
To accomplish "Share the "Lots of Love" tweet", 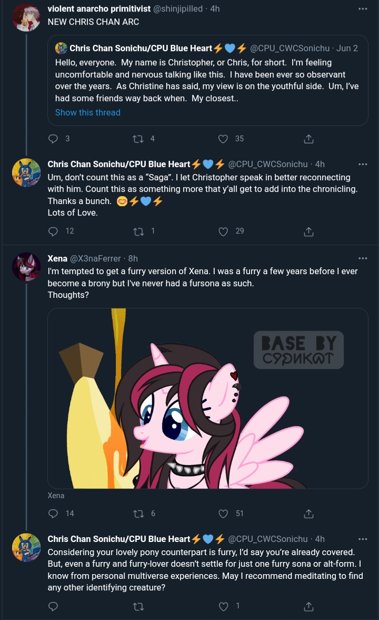I will point(308,231).
